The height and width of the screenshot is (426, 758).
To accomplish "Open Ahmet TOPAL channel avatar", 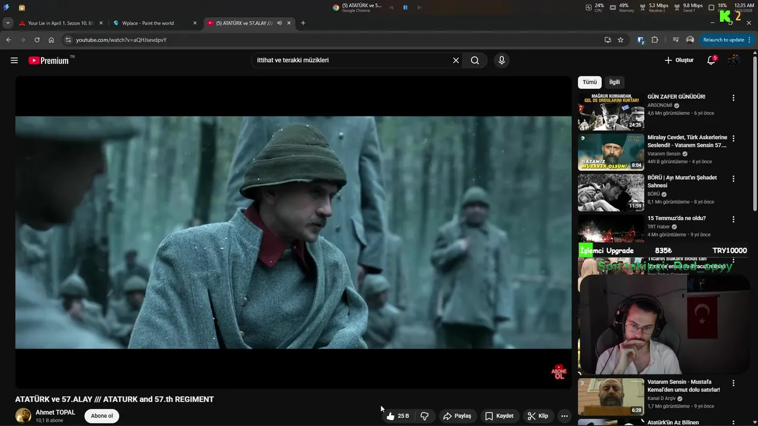I will tap(23, 416).
